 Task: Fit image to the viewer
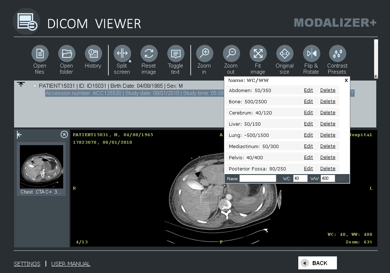[258, 54]
